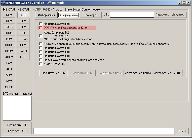Click Прочитать из ABS button
Image resolution: width=192 pixels, height=138 pixels.
tap(53, 73)
